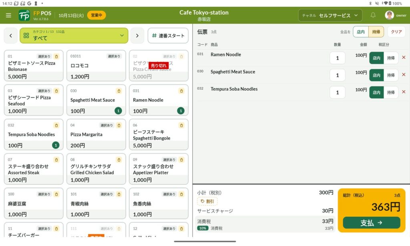The image size is (410, 246).
Task: Open the owner profile avatar
Action: click(389, 15)
